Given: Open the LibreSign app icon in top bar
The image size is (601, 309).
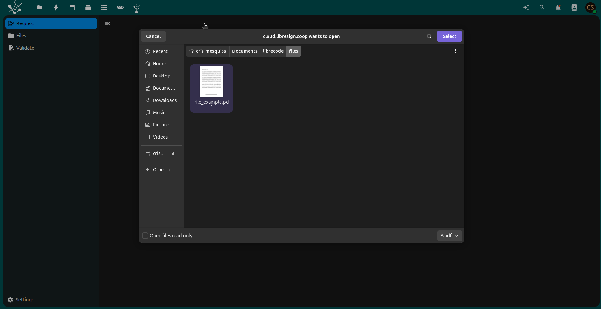Looking at the screenshot, I should tap(136, 8).
